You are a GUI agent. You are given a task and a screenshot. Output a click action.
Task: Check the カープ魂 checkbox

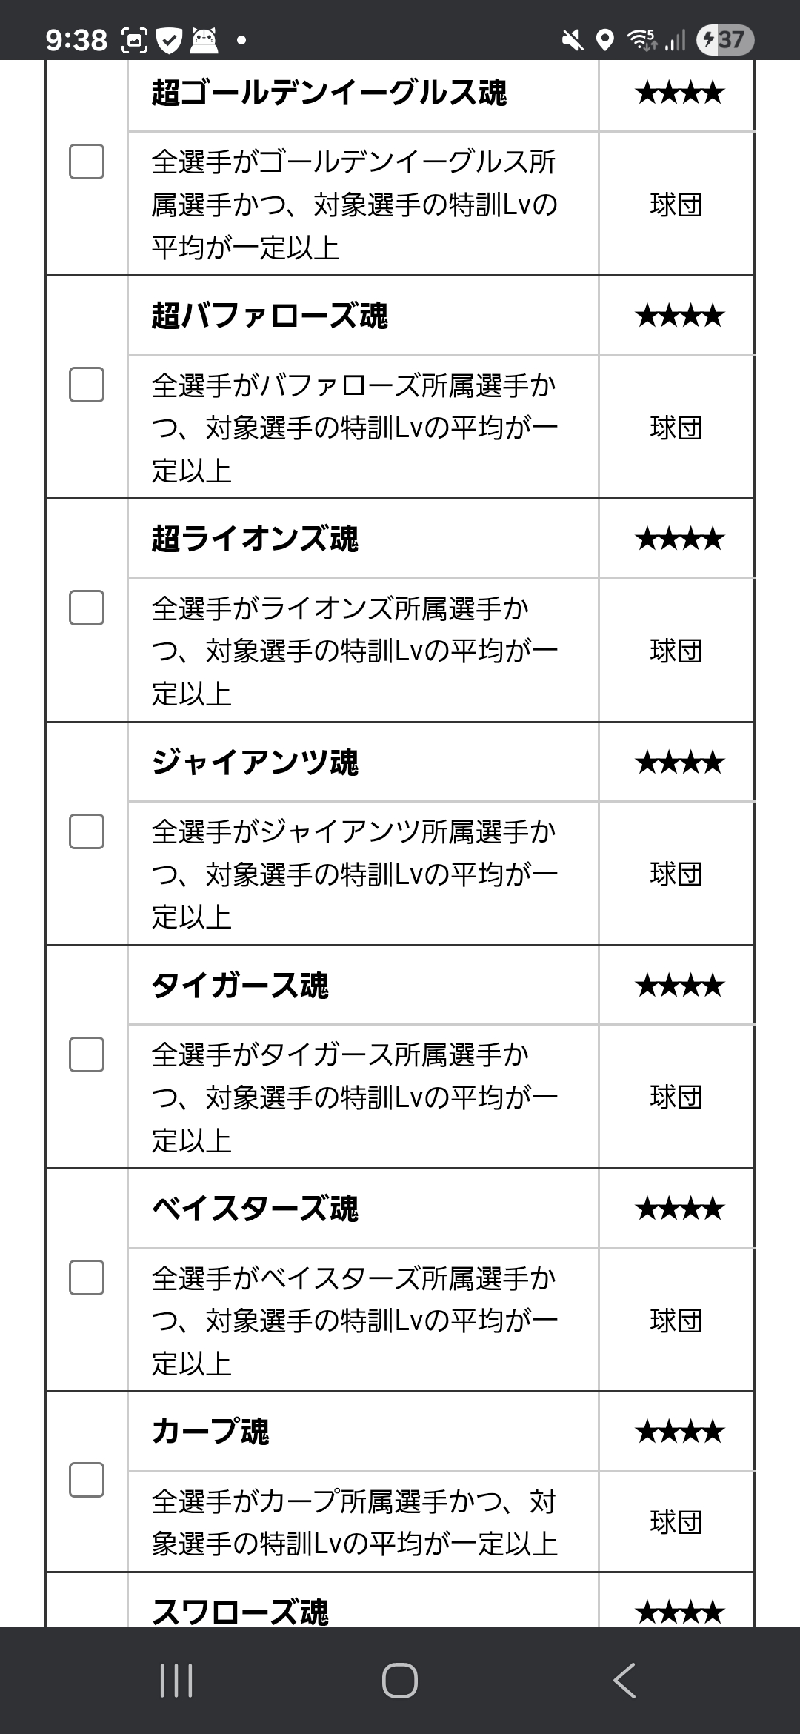[x=87, y=1479]
